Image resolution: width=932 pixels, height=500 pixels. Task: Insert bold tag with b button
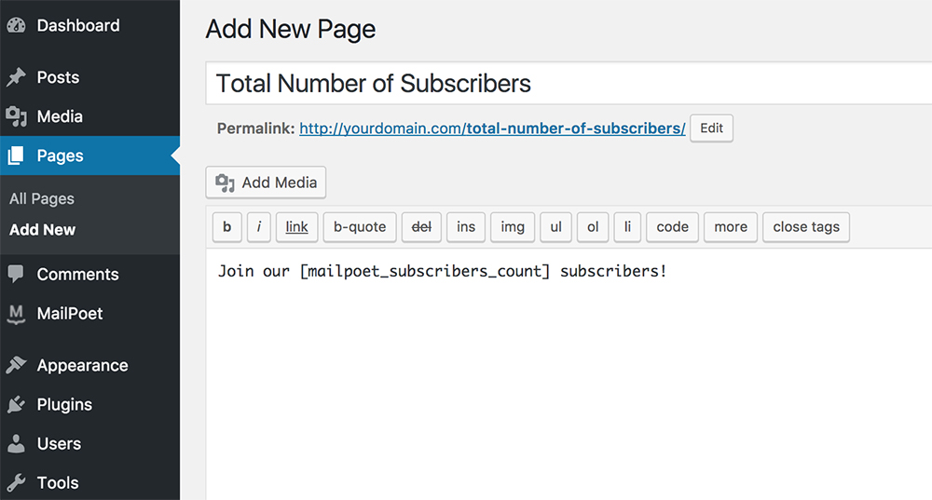(226, 227)
